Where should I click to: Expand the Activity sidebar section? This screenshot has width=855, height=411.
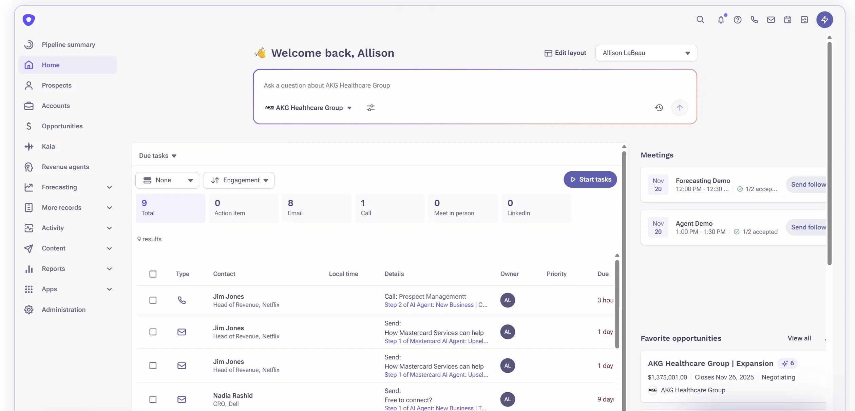(109, 228)
